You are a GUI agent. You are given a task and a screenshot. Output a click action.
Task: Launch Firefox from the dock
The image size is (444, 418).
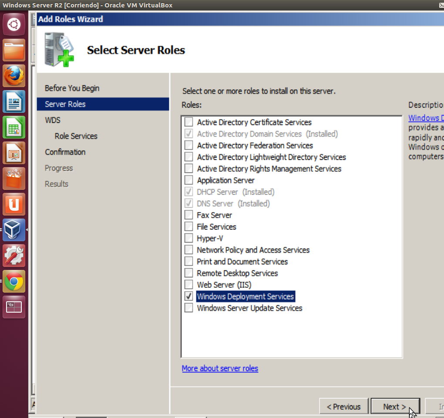(14, 76)
